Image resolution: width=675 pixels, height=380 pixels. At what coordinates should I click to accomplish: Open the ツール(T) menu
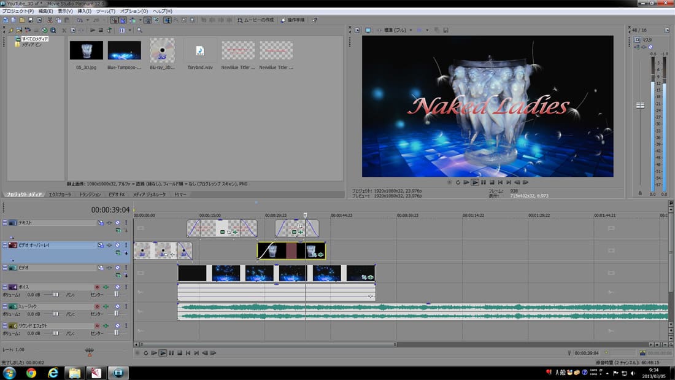[106, 11]
